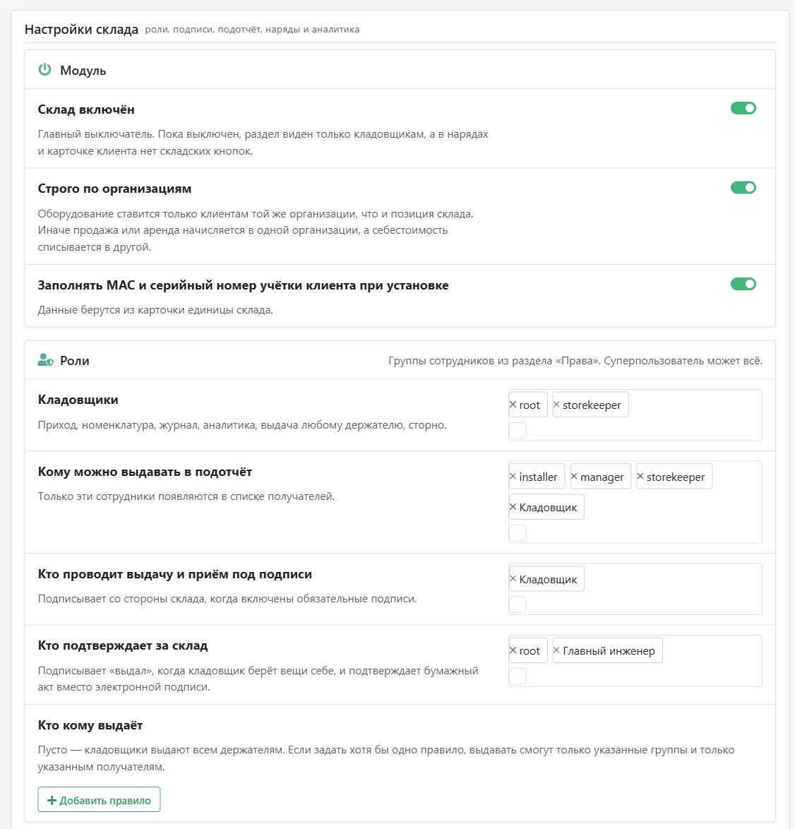Remove Главный инженер tag

(x=556, y=650)
